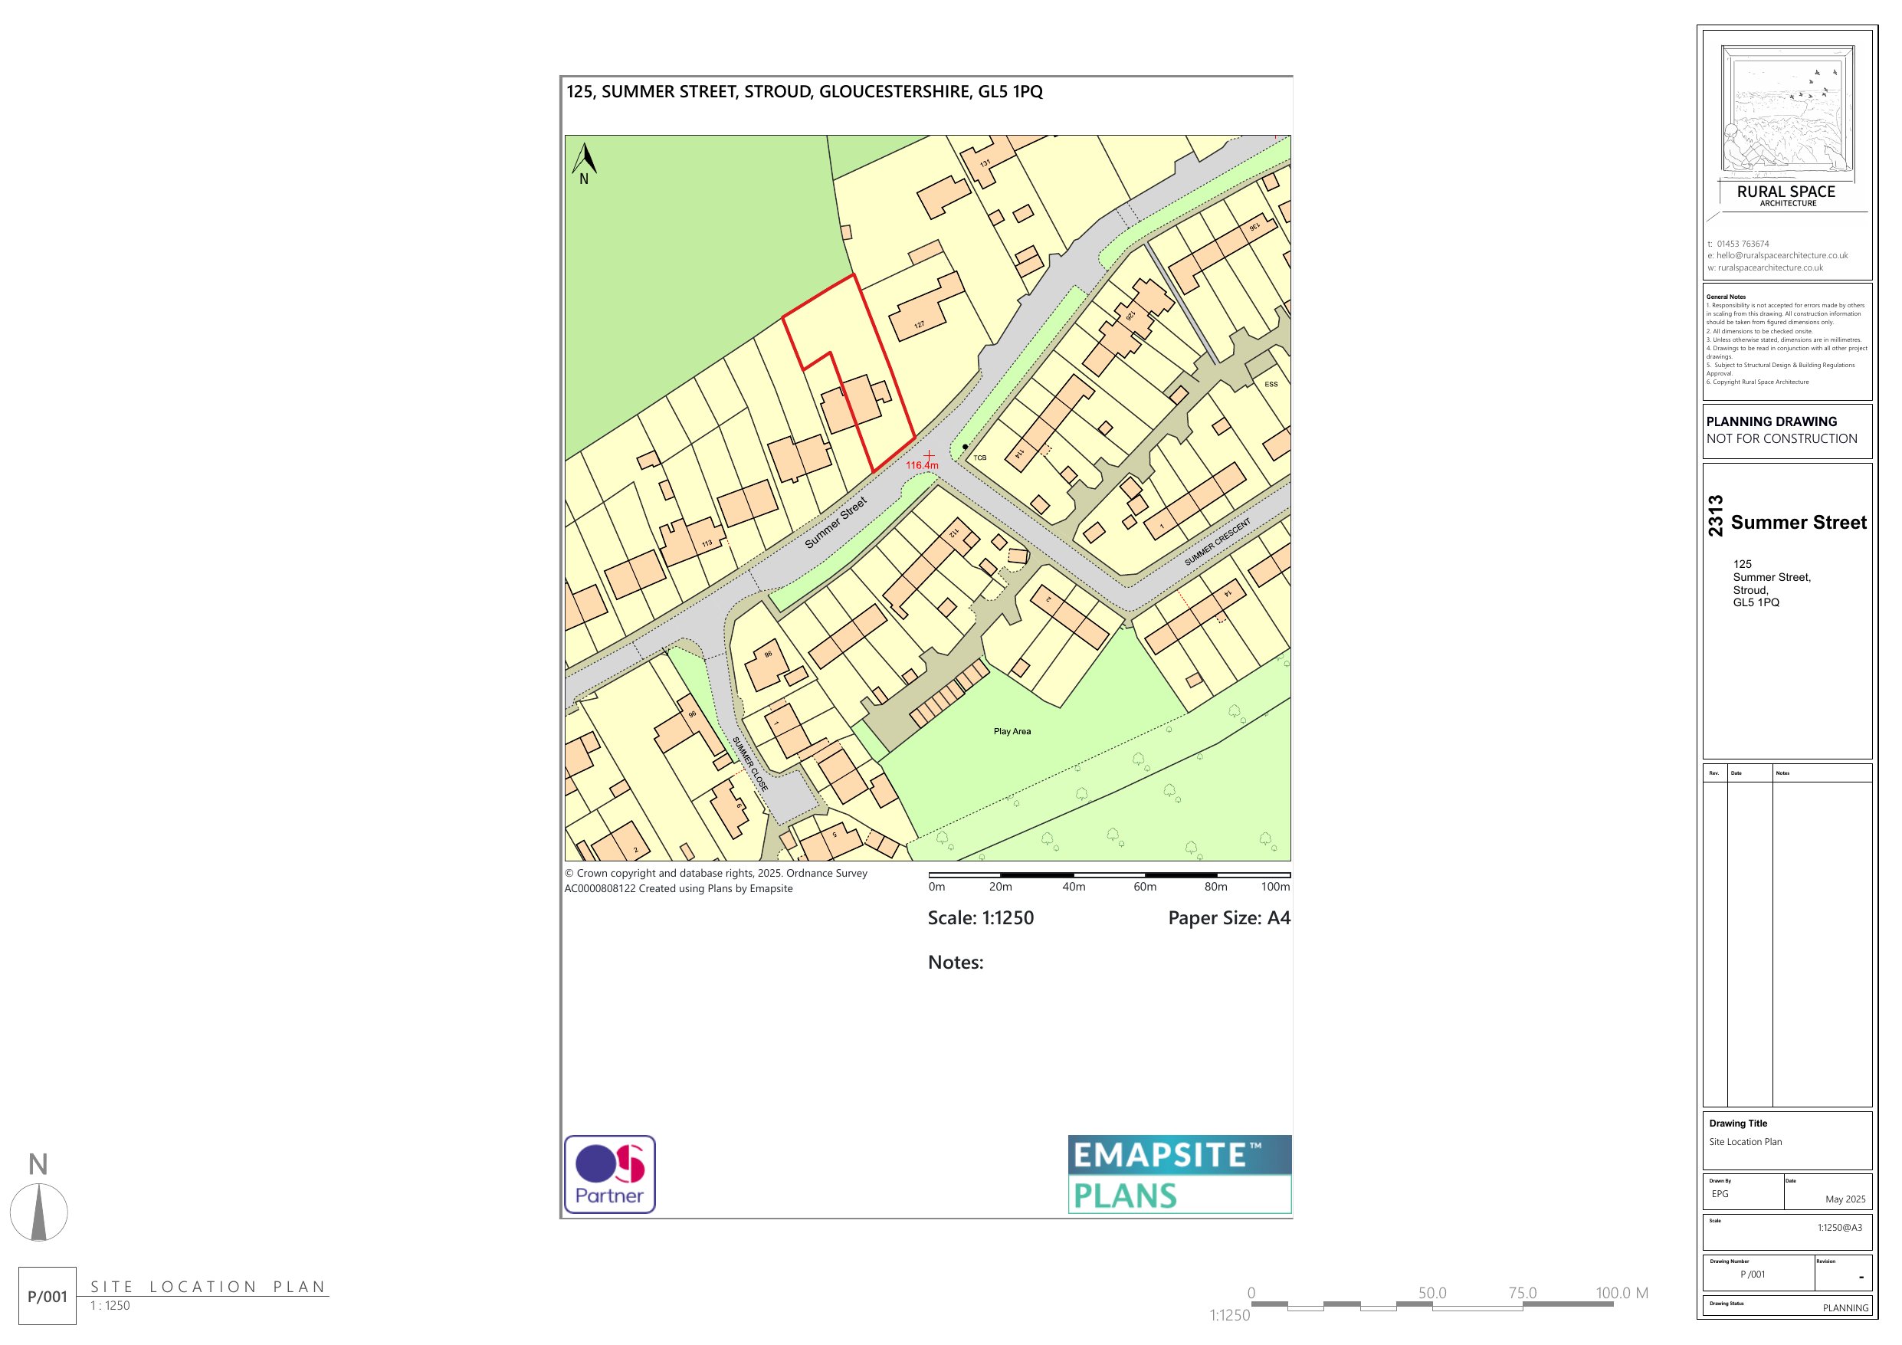The image size is (1902, 1345).
Task: Click the hello@ruralspacearchitecture.co.uk email address
Action: 1781,255
